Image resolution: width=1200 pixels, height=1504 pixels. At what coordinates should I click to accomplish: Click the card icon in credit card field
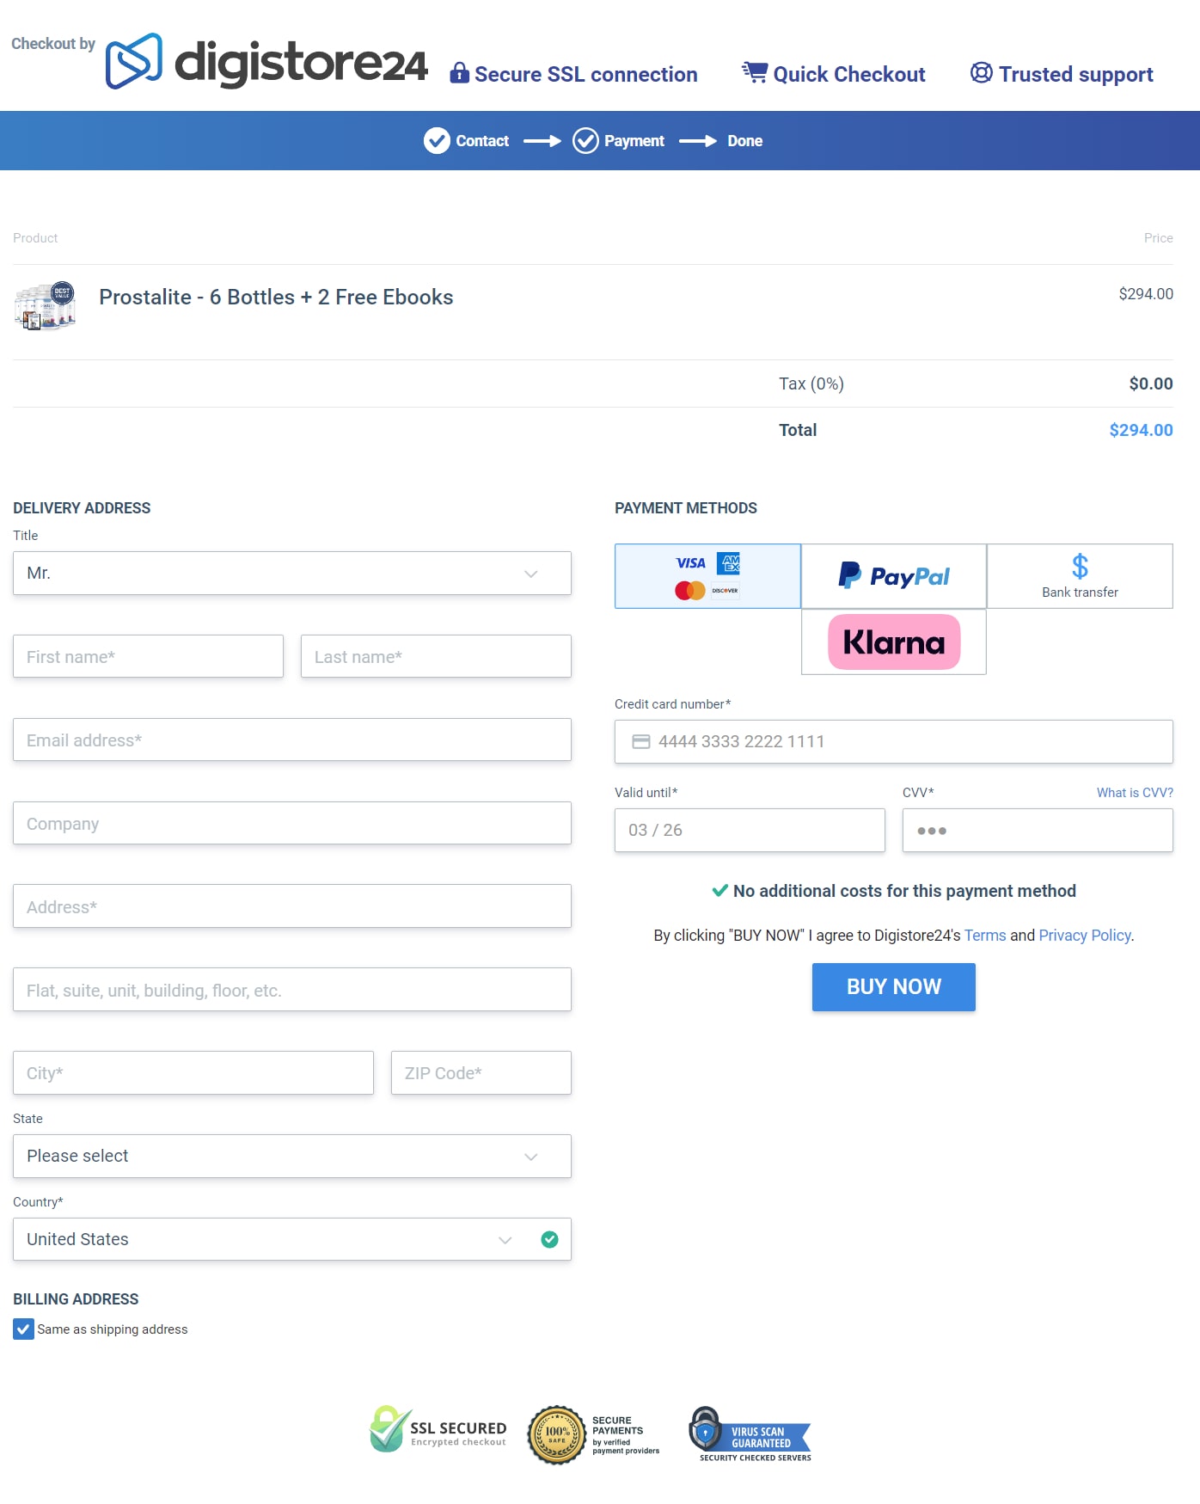click(641, 741)
